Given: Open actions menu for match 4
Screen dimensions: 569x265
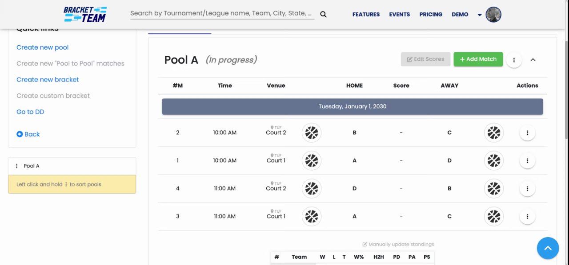Looking at the screenshot, I should [x=527, y=188].
